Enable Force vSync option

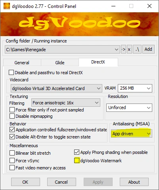tap(12, 161)
